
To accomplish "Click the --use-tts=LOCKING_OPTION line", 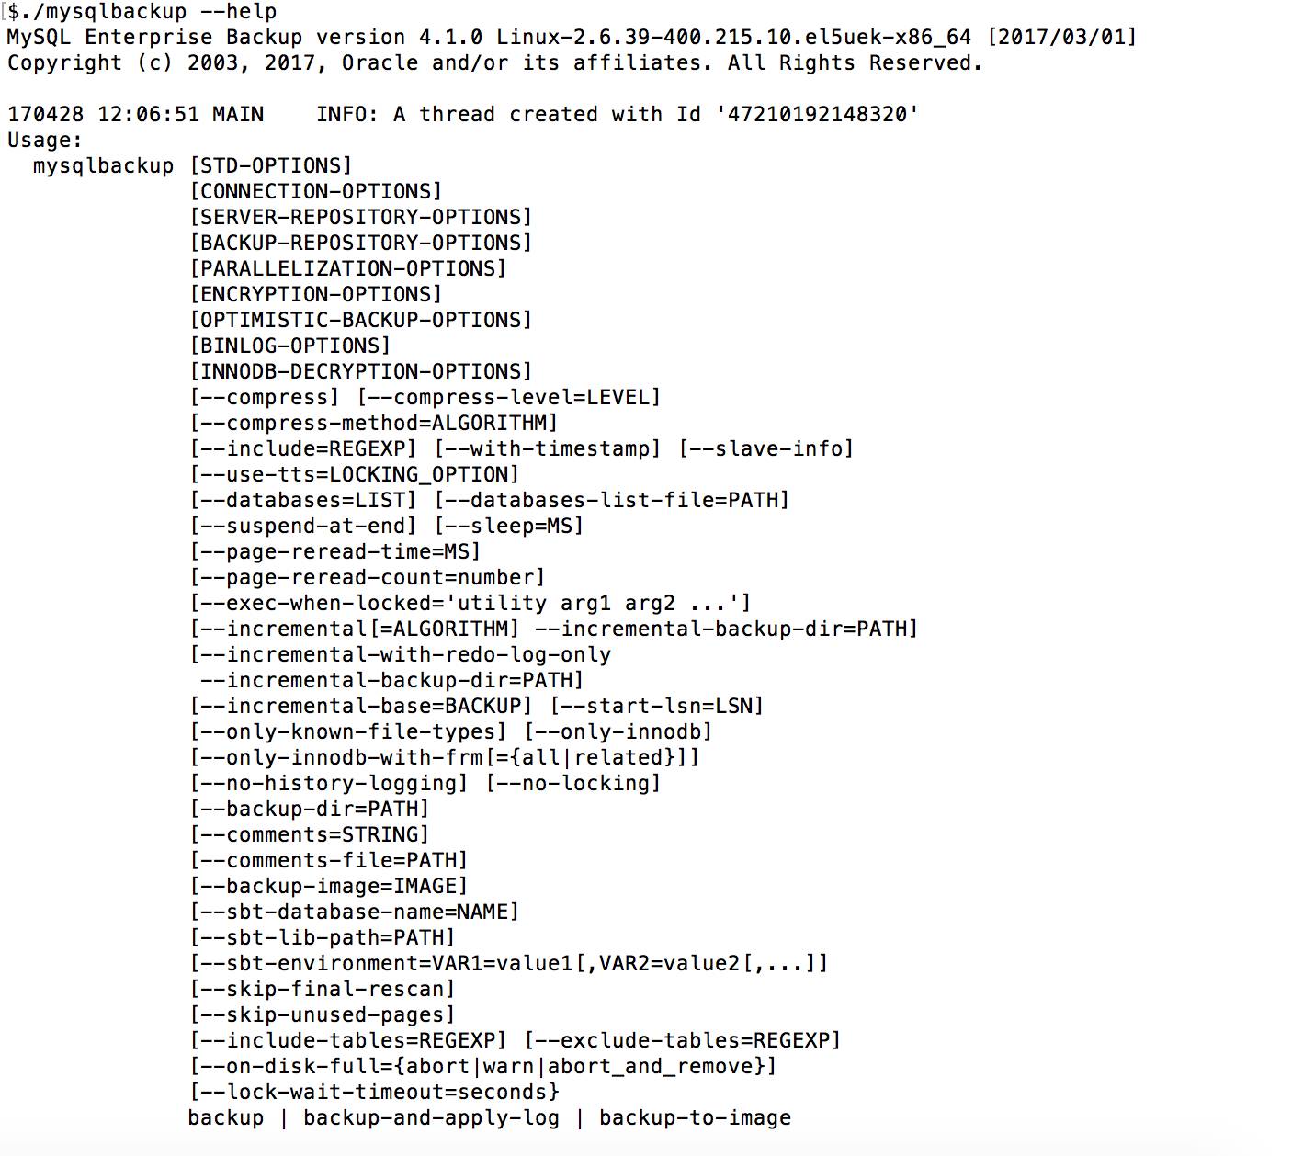I will (x=355, y=475).
